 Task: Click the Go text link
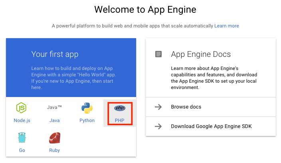point(22,150)
